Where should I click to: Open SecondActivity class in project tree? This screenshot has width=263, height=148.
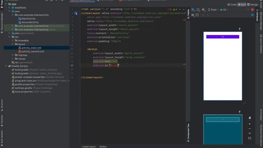pos(28,22)
